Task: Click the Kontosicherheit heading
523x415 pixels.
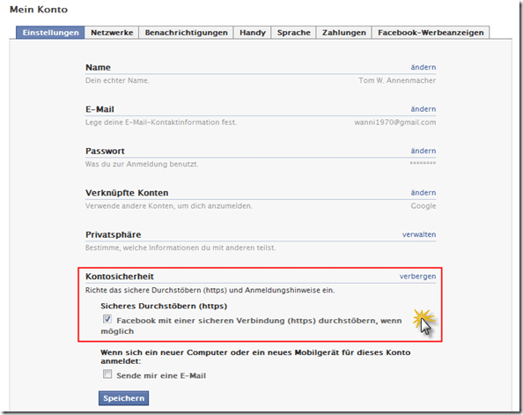Action: click(120, 277)
